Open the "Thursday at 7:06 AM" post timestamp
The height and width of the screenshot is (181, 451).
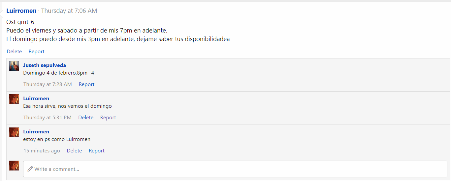pos(69,11)
